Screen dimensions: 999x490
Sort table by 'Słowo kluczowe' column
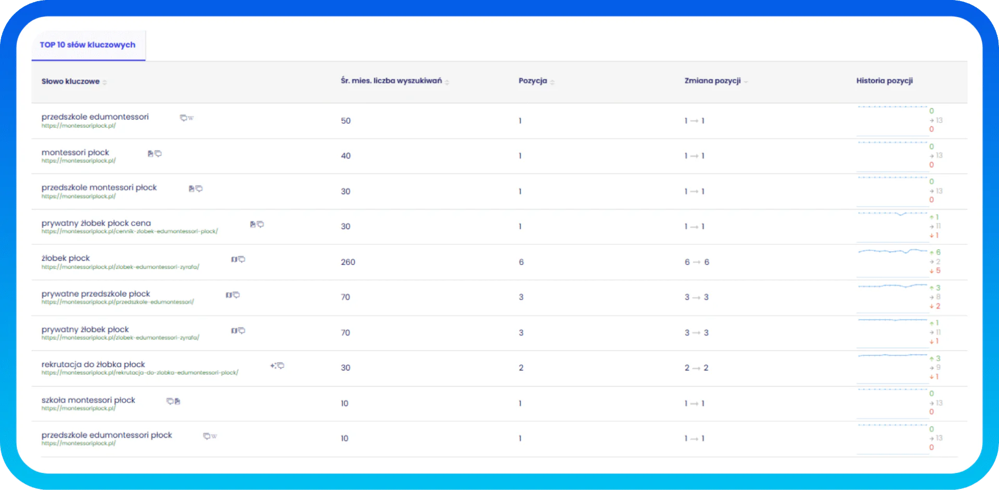[x=105, y=82]
